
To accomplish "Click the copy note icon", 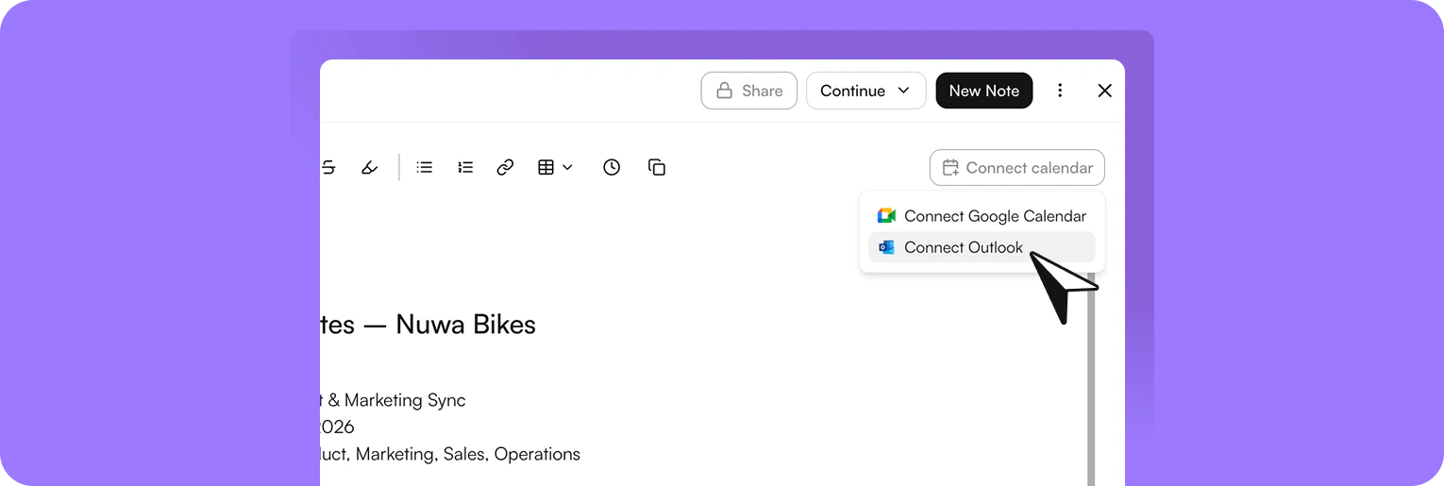I will coord(657,167).
